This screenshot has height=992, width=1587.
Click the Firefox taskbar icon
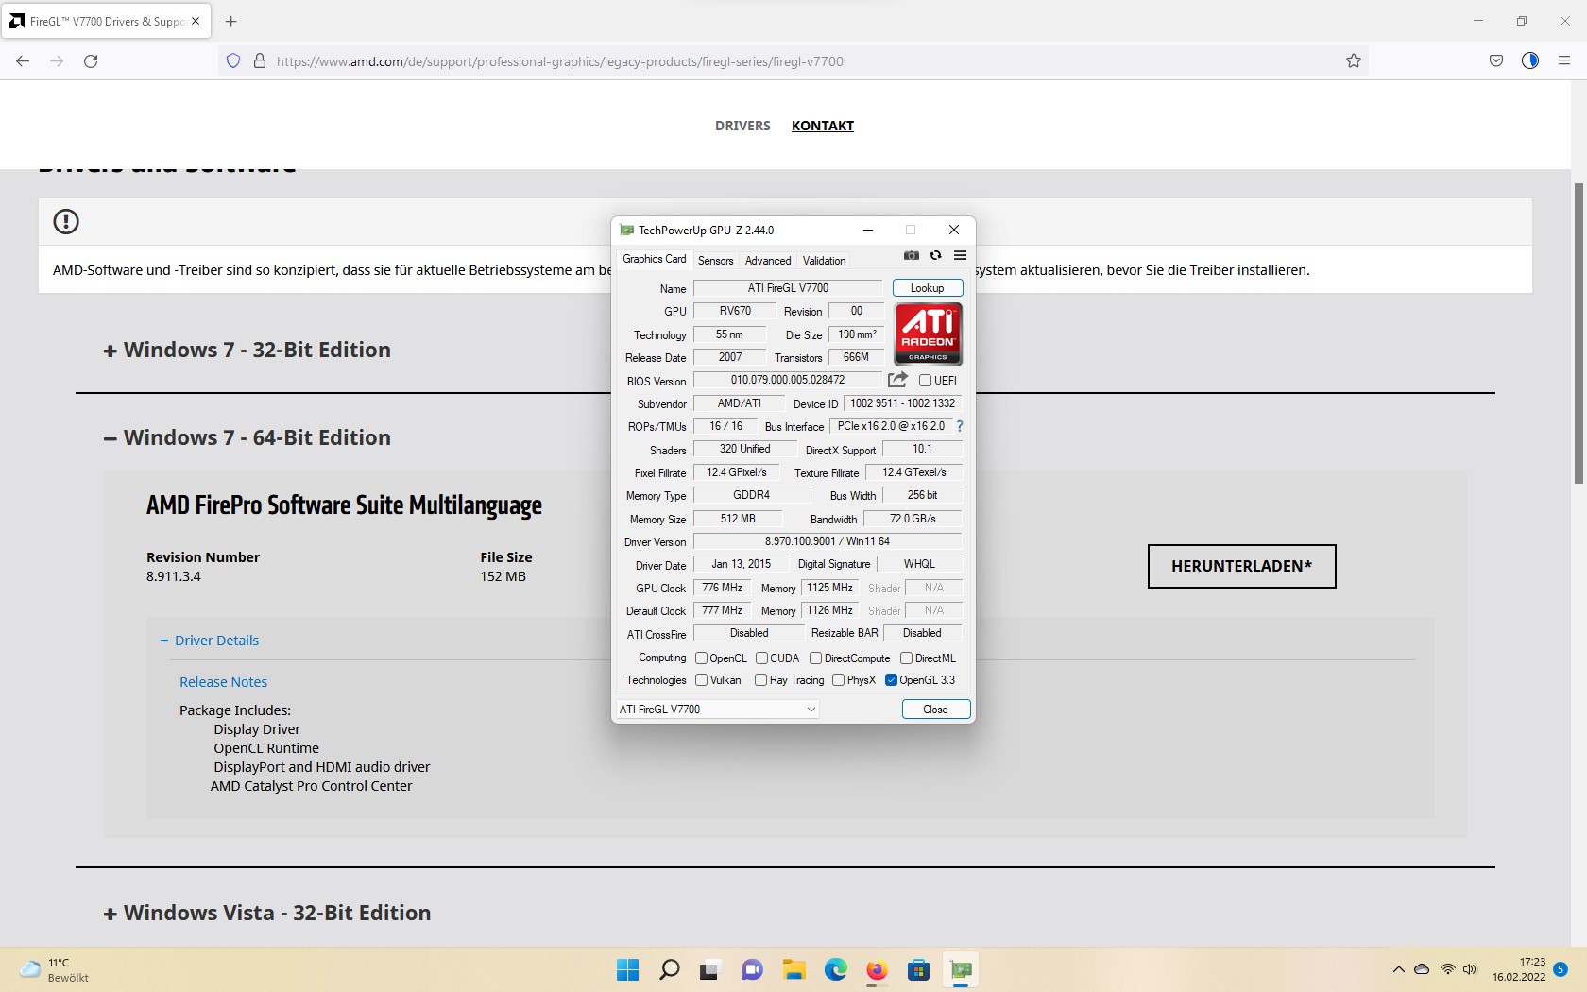877,970
